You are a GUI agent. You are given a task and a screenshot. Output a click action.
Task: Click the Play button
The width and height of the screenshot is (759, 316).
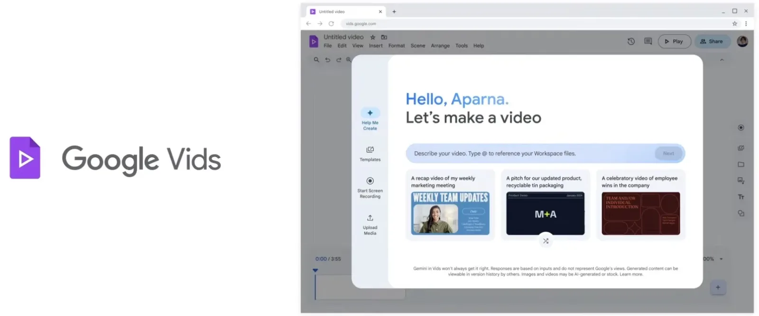(674, 41)
